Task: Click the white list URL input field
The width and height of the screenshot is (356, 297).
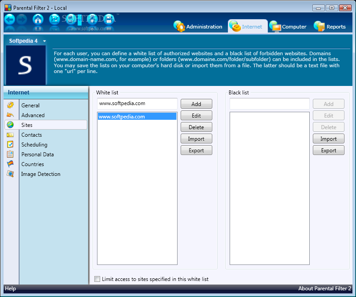Action: pyautogui.click(x=137, y=104)
